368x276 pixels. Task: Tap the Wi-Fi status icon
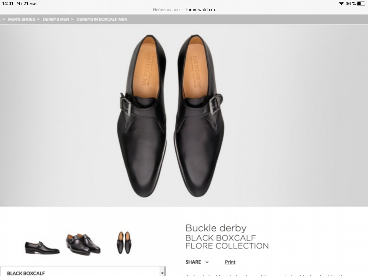coord(341,4)
